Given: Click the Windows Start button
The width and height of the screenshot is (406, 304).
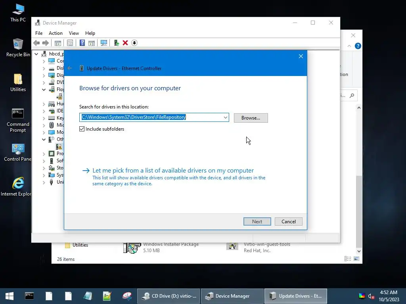Looking at the screenshot, I should 10,296.
